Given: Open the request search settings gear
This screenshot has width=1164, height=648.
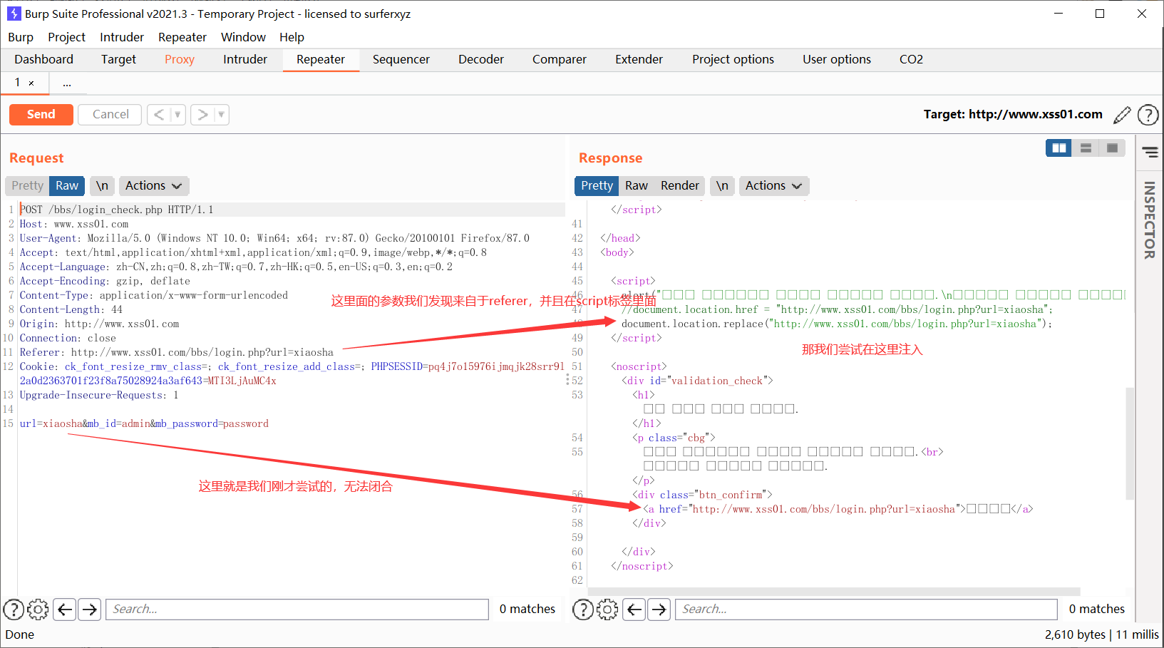Looking at the screenshot, I should point(38,610).
